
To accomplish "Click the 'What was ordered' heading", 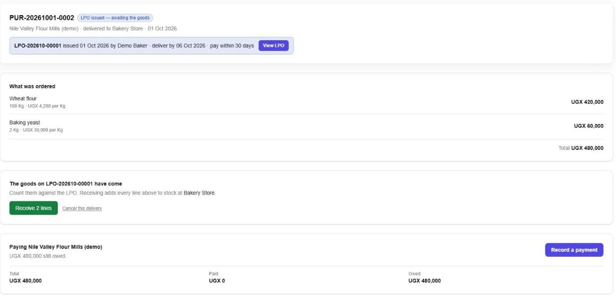I will (x=32, y=87).
